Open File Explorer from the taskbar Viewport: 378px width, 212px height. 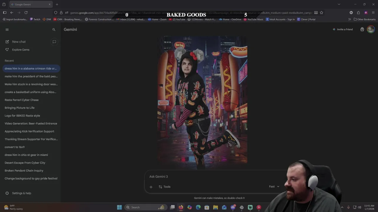click(x=216, y=207)
